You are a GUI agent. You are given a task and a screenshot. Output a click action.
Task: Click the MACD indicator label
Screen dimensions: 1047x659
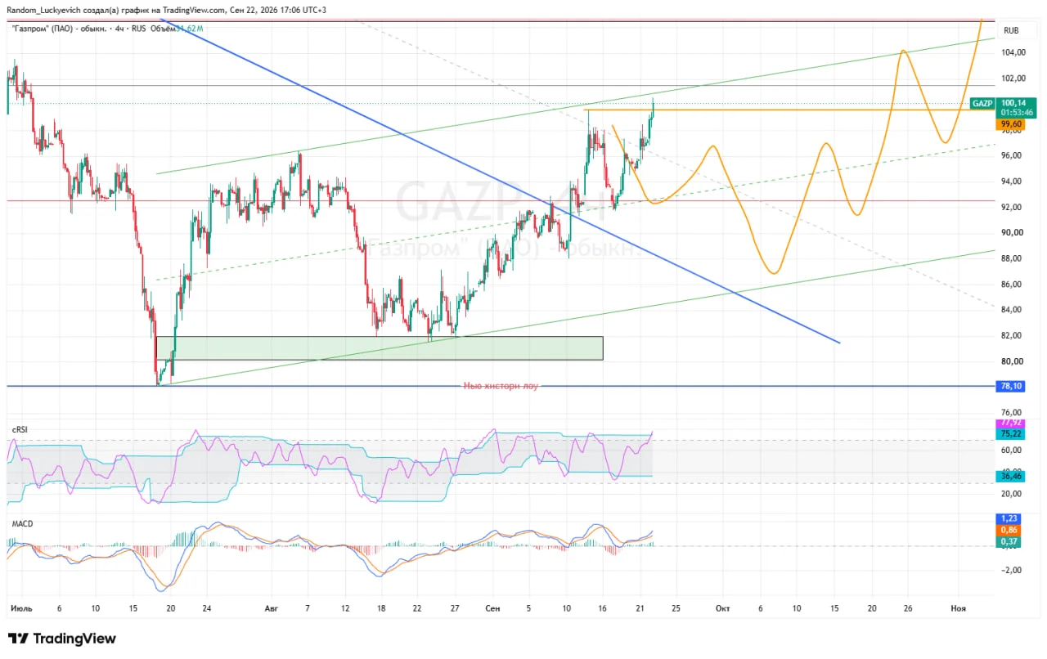[x=22, y=523]
